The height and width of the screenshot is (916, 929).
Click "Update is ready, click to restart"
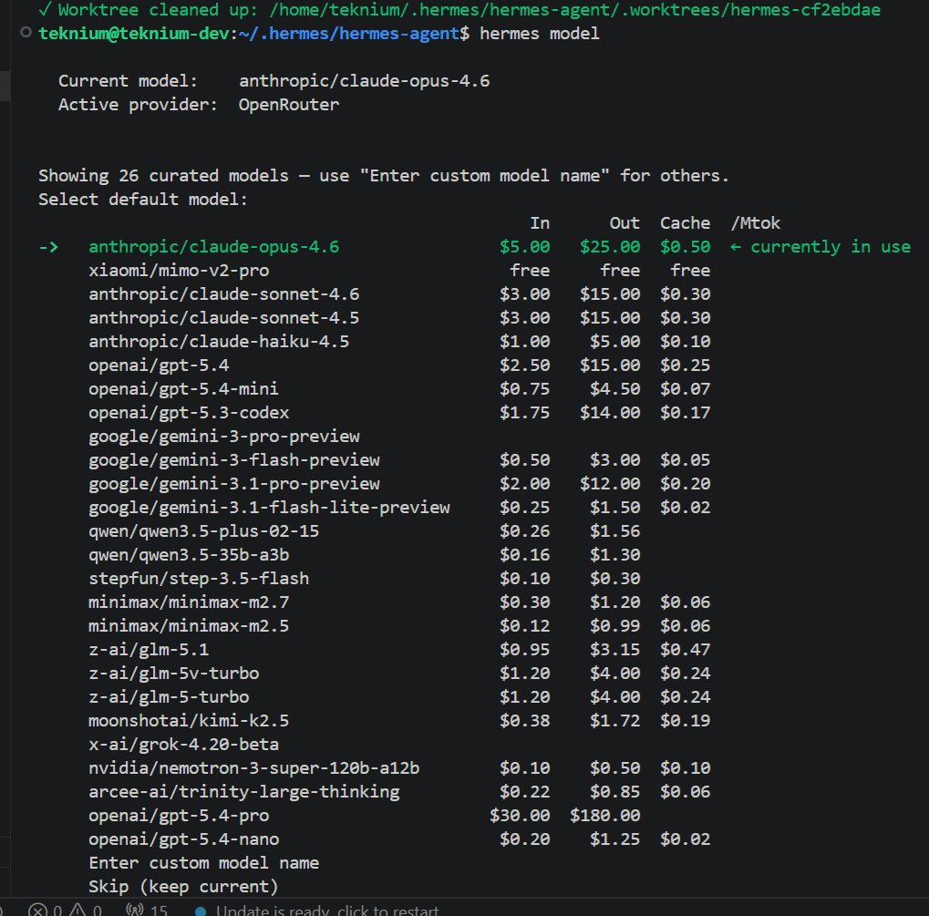(x=326, y=910)
